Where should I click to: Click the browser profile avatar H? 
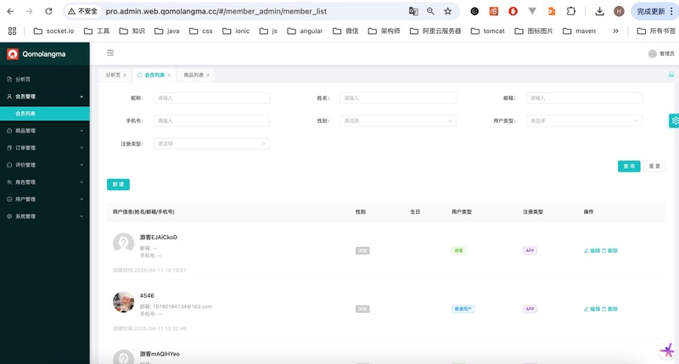tap(619, 11)
